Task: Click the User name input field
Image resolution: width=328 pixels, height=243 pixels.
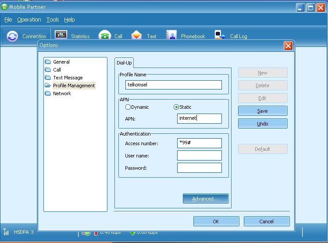Action: [200, 156]
